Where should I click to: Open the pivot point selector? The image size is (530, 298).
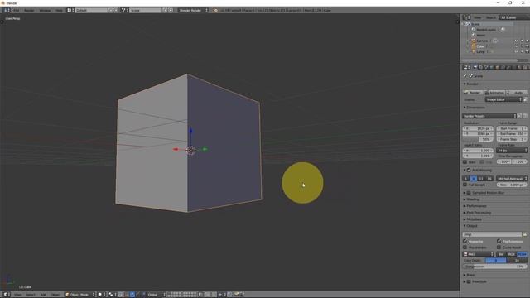[x=113, y=295]
